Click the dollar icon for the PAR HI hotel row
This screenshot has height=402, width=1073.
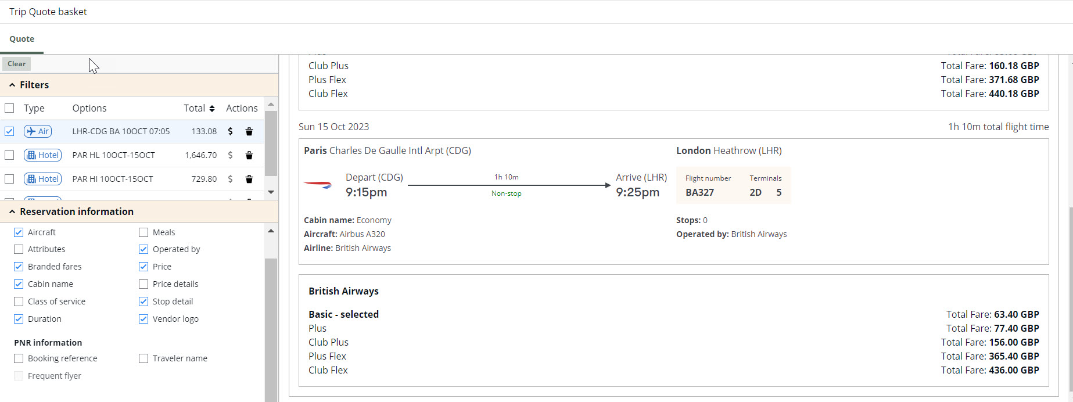[230, 179]
